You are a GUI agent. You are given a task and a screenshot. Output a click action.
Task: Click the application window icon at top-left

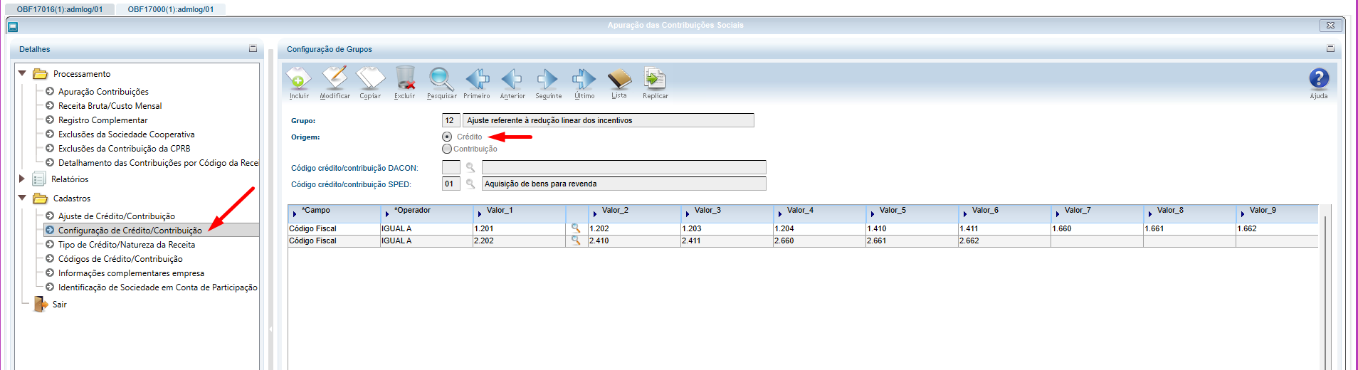coord(13,26)
